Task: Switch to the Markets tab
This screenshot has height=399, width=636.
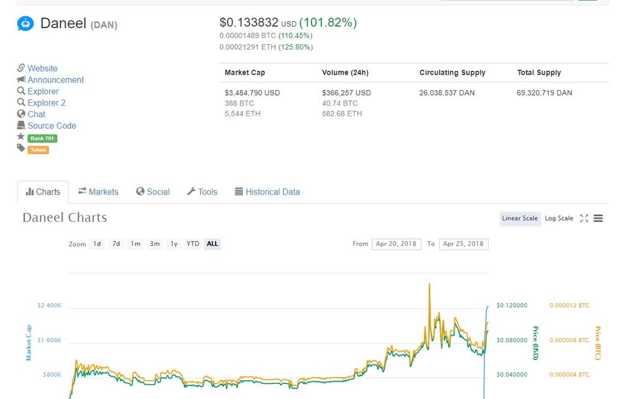Action: coord(98,192)
